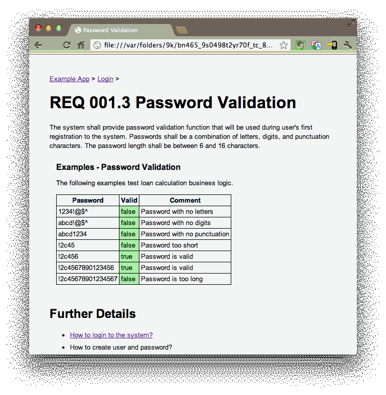The width and height of the screenshot is (386, 395).
Task: Open the home page via house icon
Action: (x=81, y=45)
